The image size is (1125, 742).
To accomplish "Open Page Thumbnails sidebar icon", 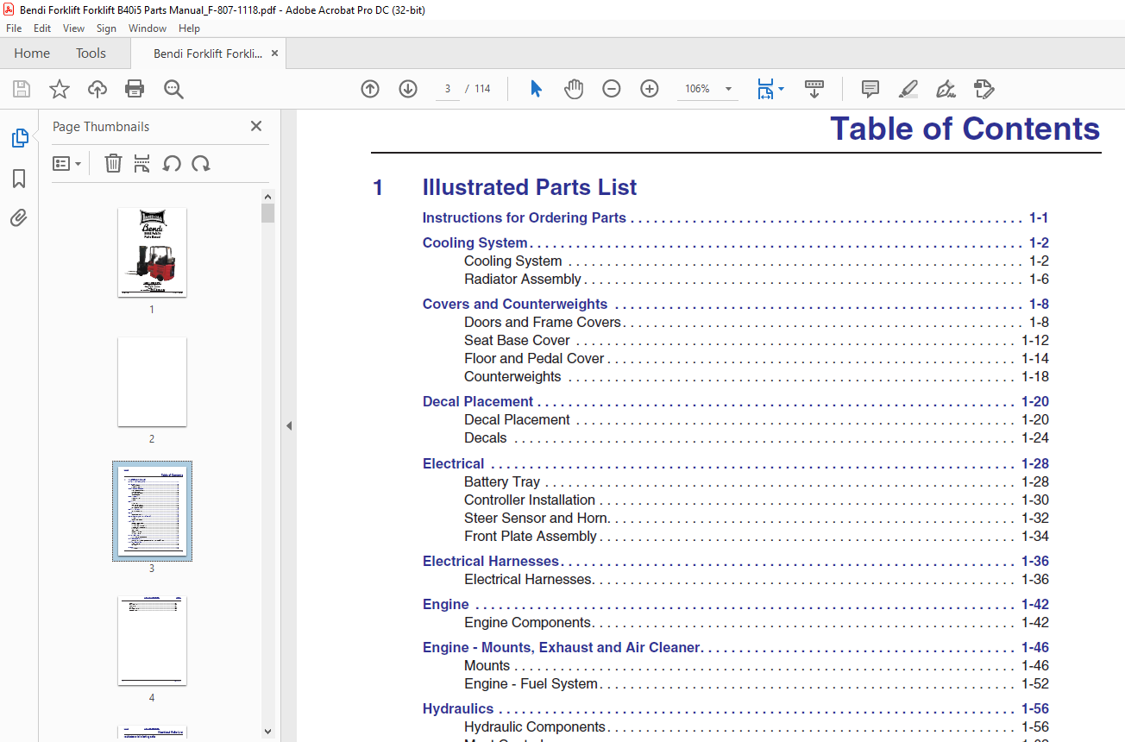I will [19, 138].
